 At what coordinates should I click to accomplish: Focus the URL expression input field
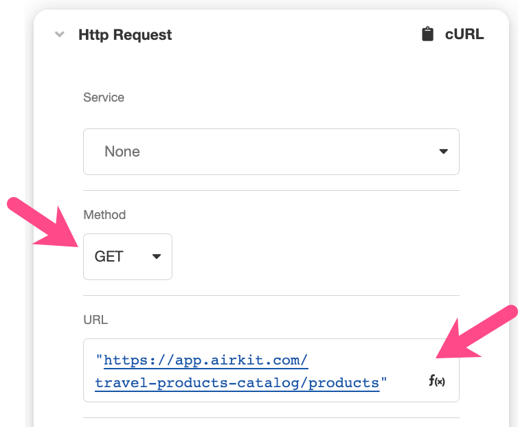coord(271,370)
